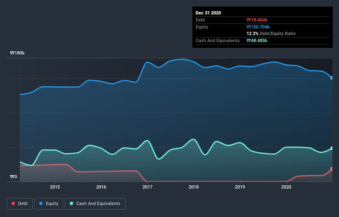339x217 pixels.
Task: Click the ₩150.704b equity value
Action: (258, 27)
